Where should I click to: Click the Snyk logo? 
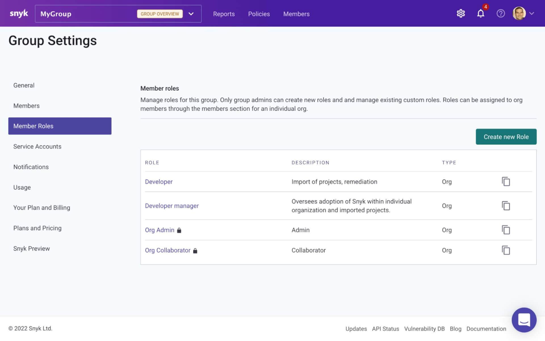tap(19, 13)
